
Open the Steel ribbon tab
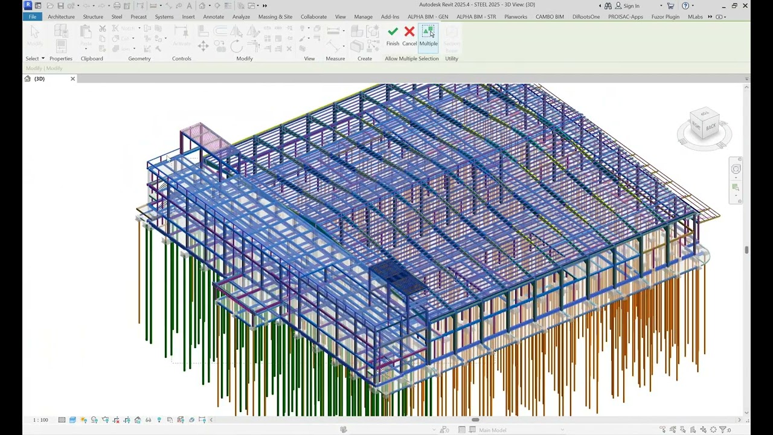pyautogui.click(x=117, y=17)
